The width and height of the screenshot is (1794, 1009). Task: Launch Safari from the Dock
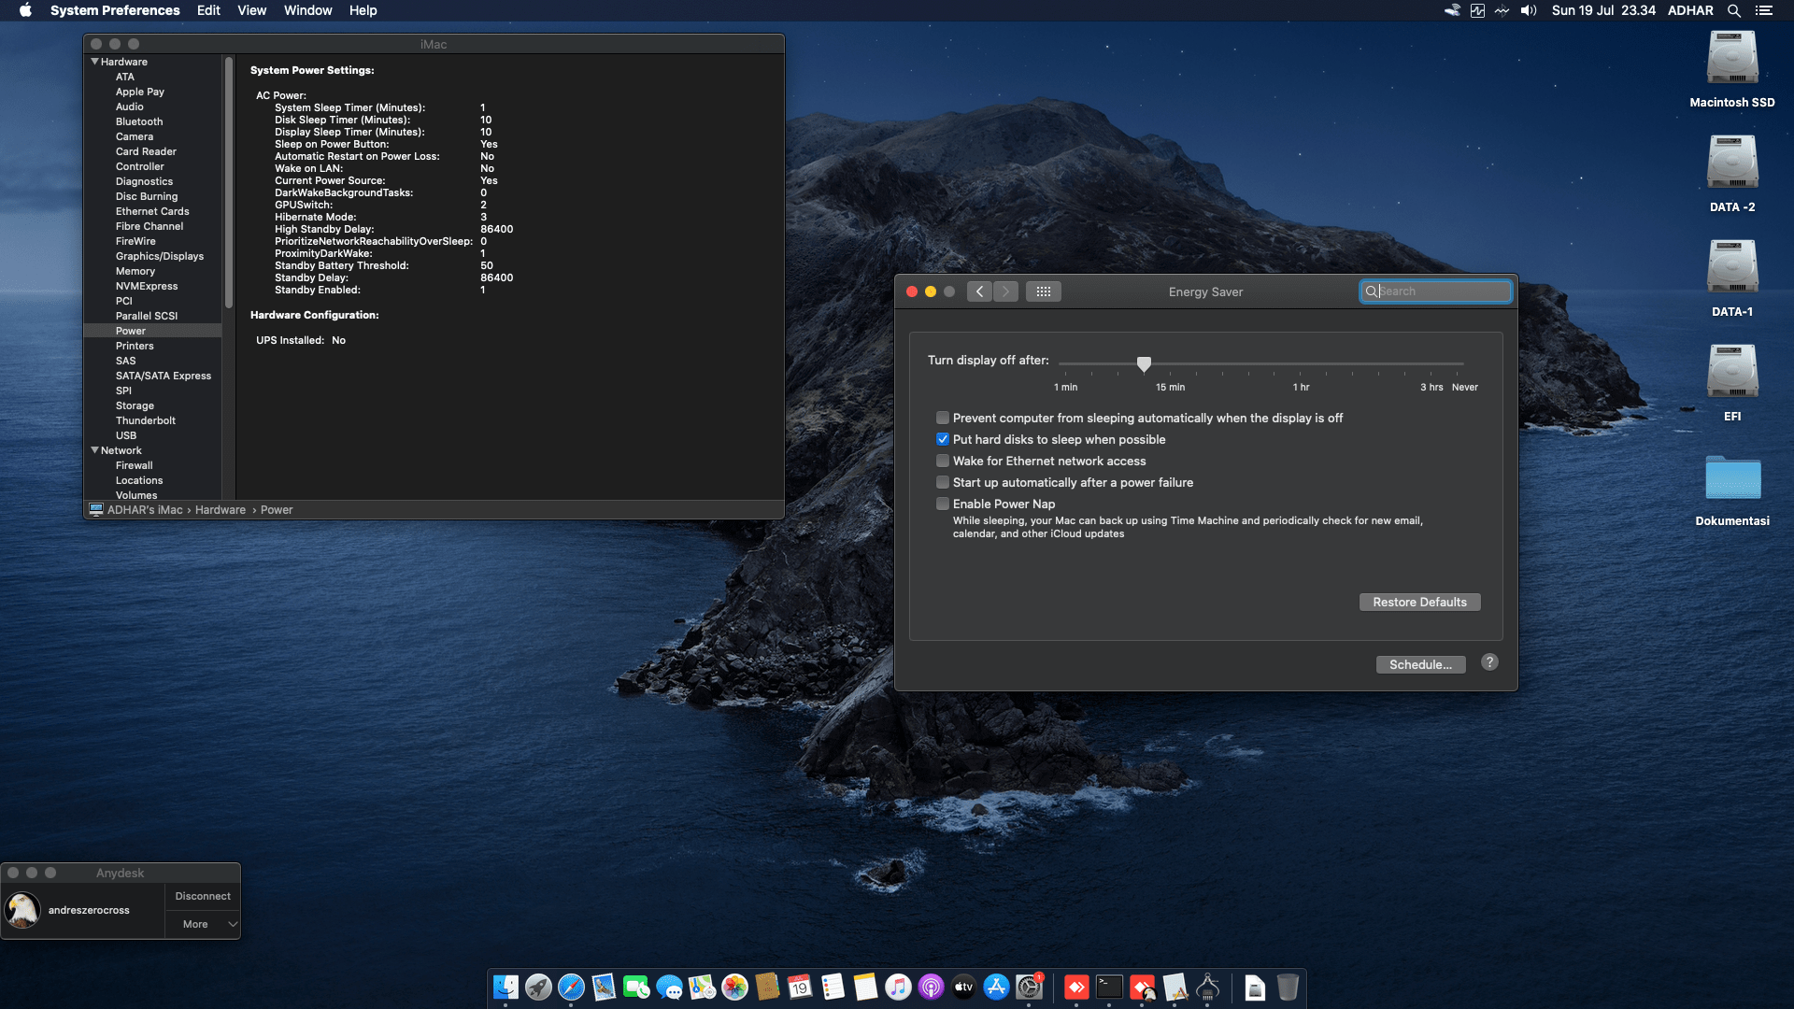click(572, 987)
